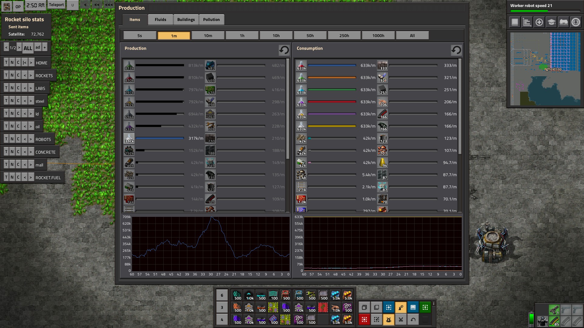Toggle the exoskeleton shortcut button
This screenshot has width=584, height=328.
[401, 307]
